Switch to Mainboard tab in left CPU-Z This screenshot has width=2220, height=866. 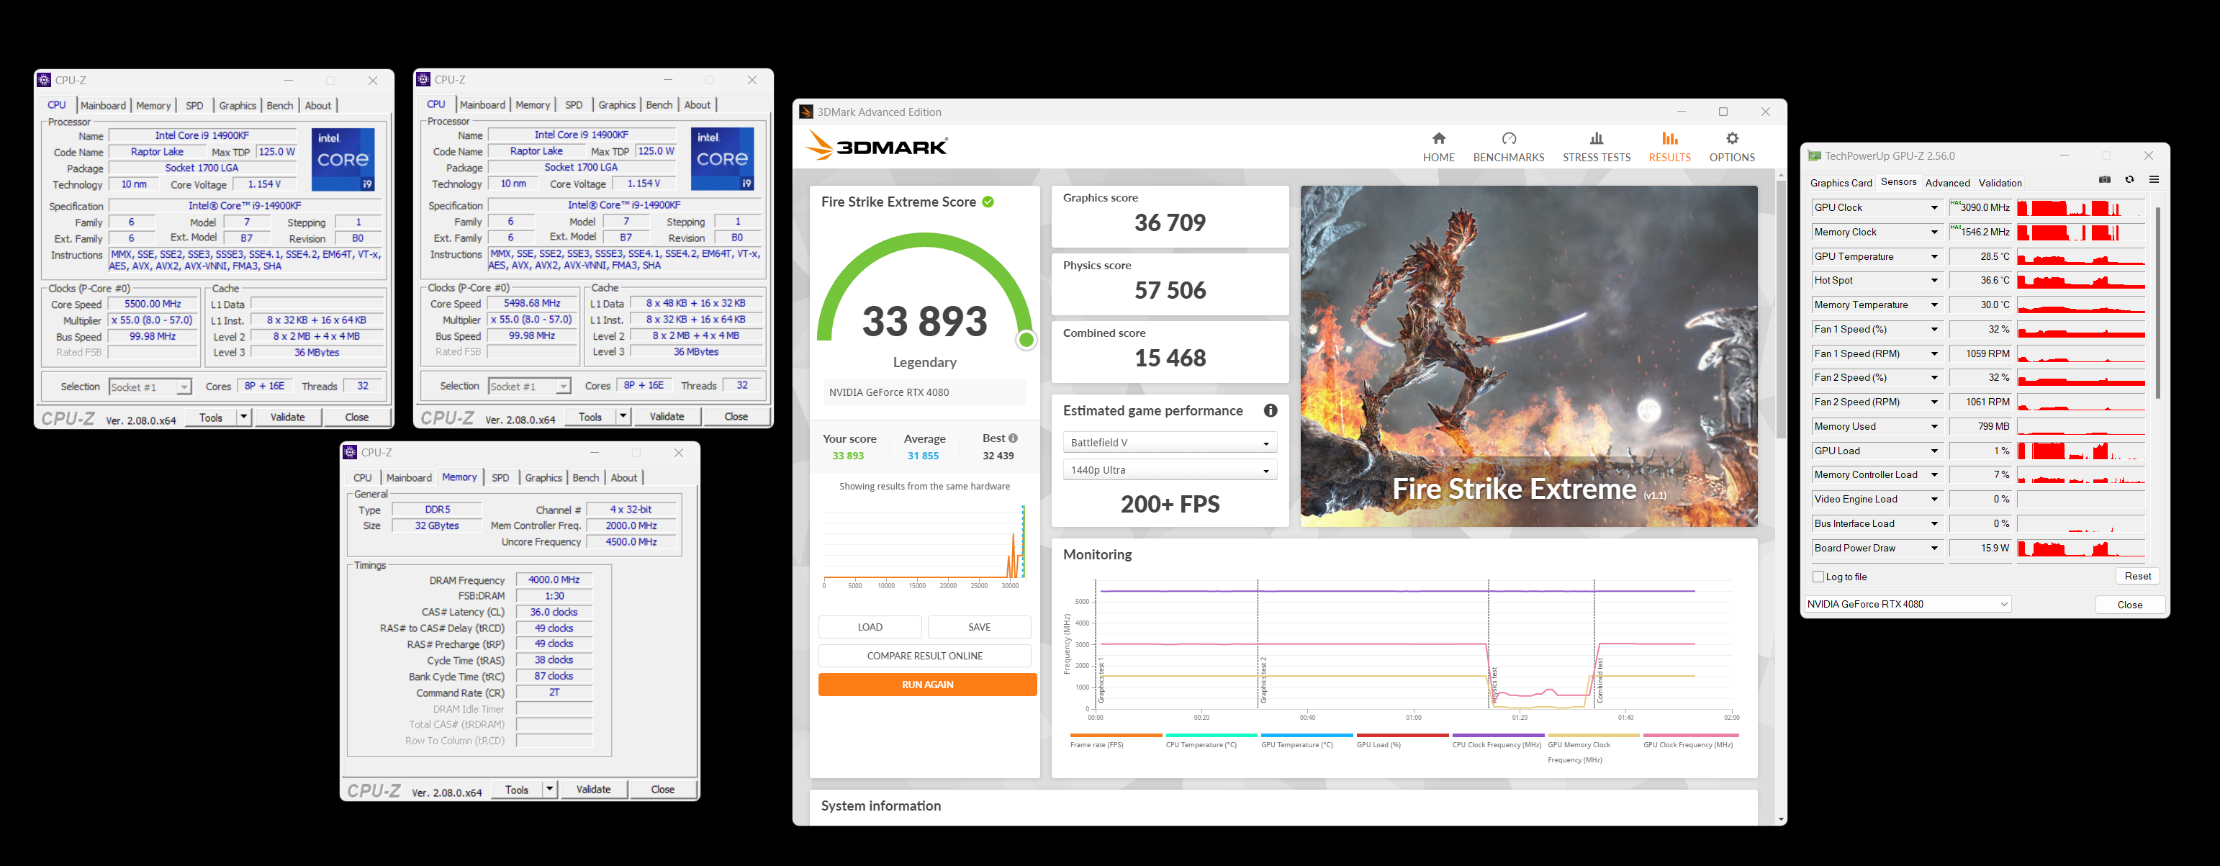(x=104, y=106)
